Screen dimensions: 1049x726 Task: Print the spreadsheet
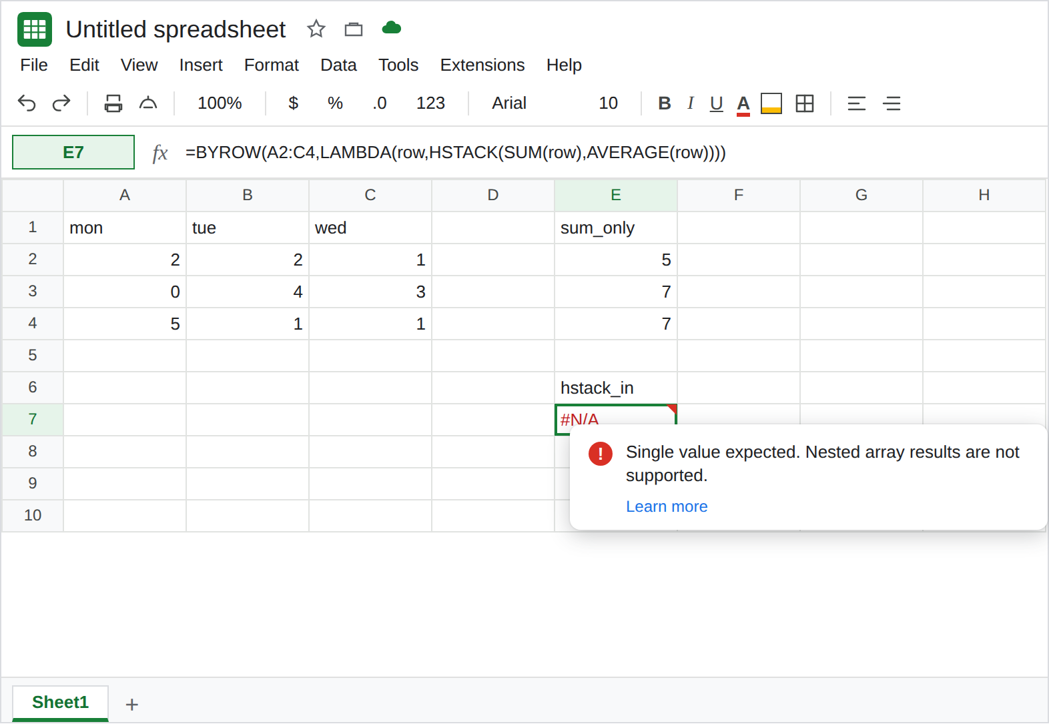[x=113, y=103]
